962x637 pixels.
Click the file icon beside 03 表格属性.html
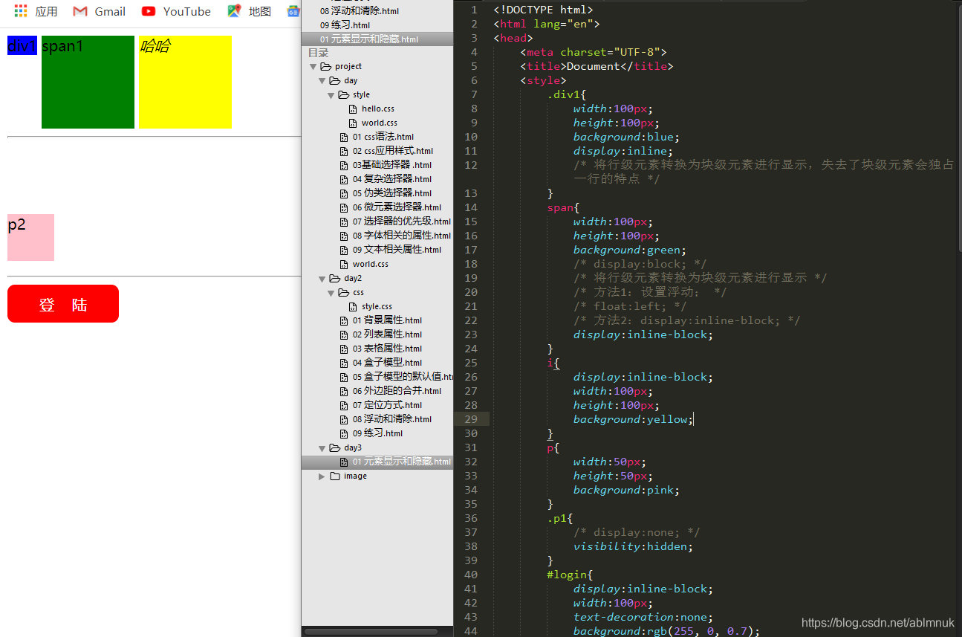pyautogui.click(x=344, y=349)
